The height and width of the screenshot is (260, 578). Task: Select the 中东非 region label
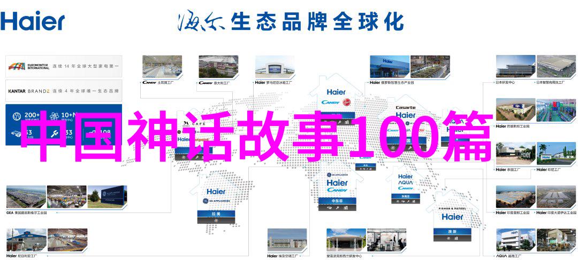click(337, 201)
